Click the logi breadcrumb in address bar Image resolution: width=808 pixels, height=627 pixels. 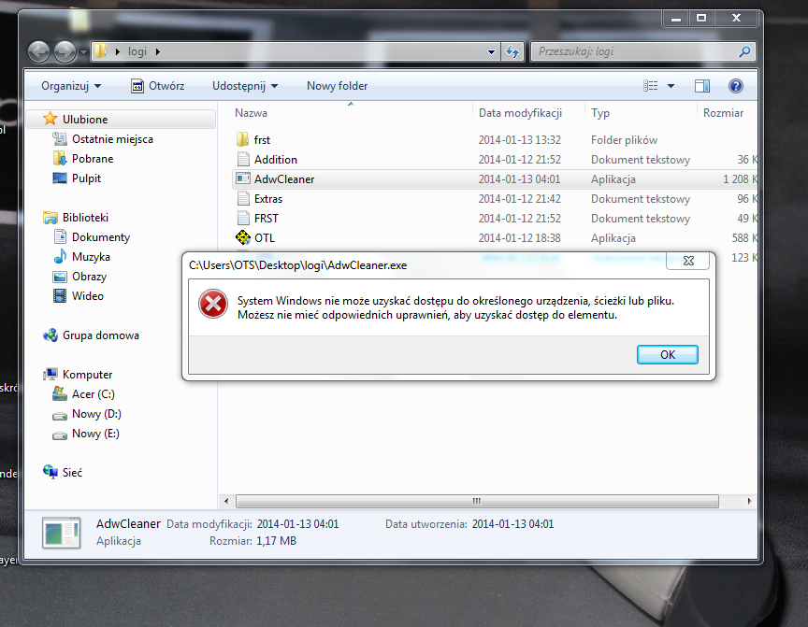137,51
